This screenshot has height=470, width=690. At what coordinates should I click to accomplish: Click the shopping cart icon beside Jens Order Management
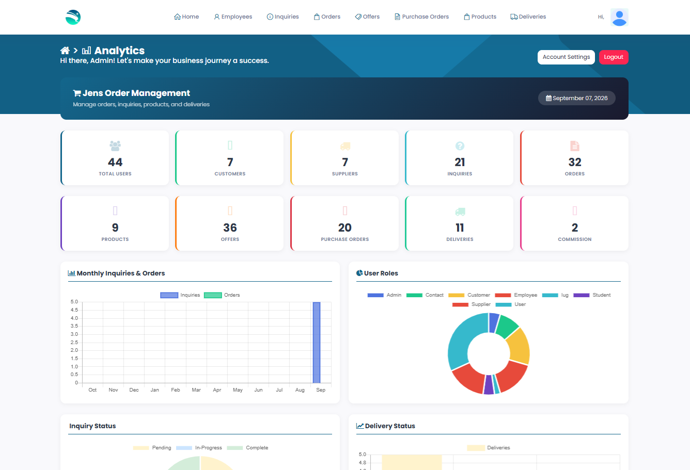tap(77, 93)
